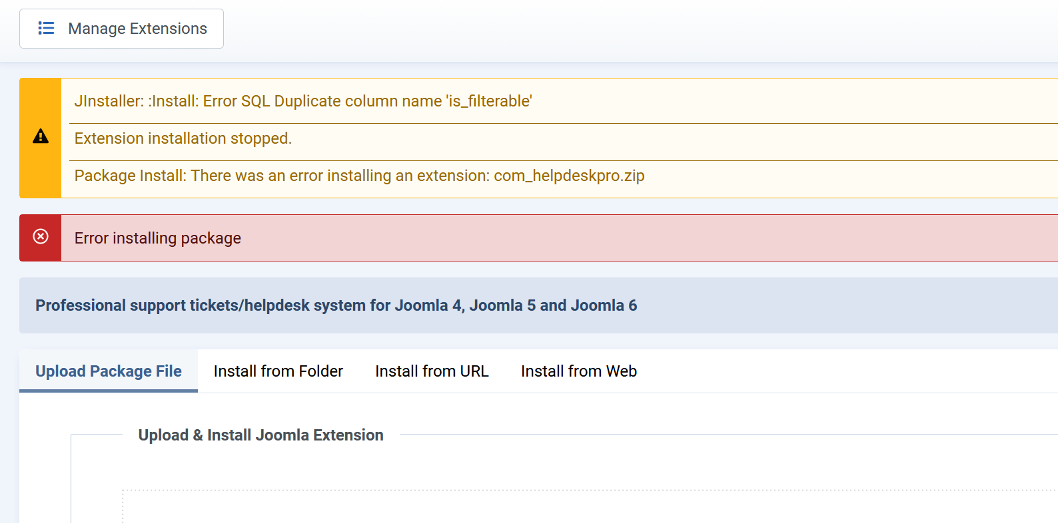Go to the Install from Web tab
1058x523 pixels.
point(578,371)
